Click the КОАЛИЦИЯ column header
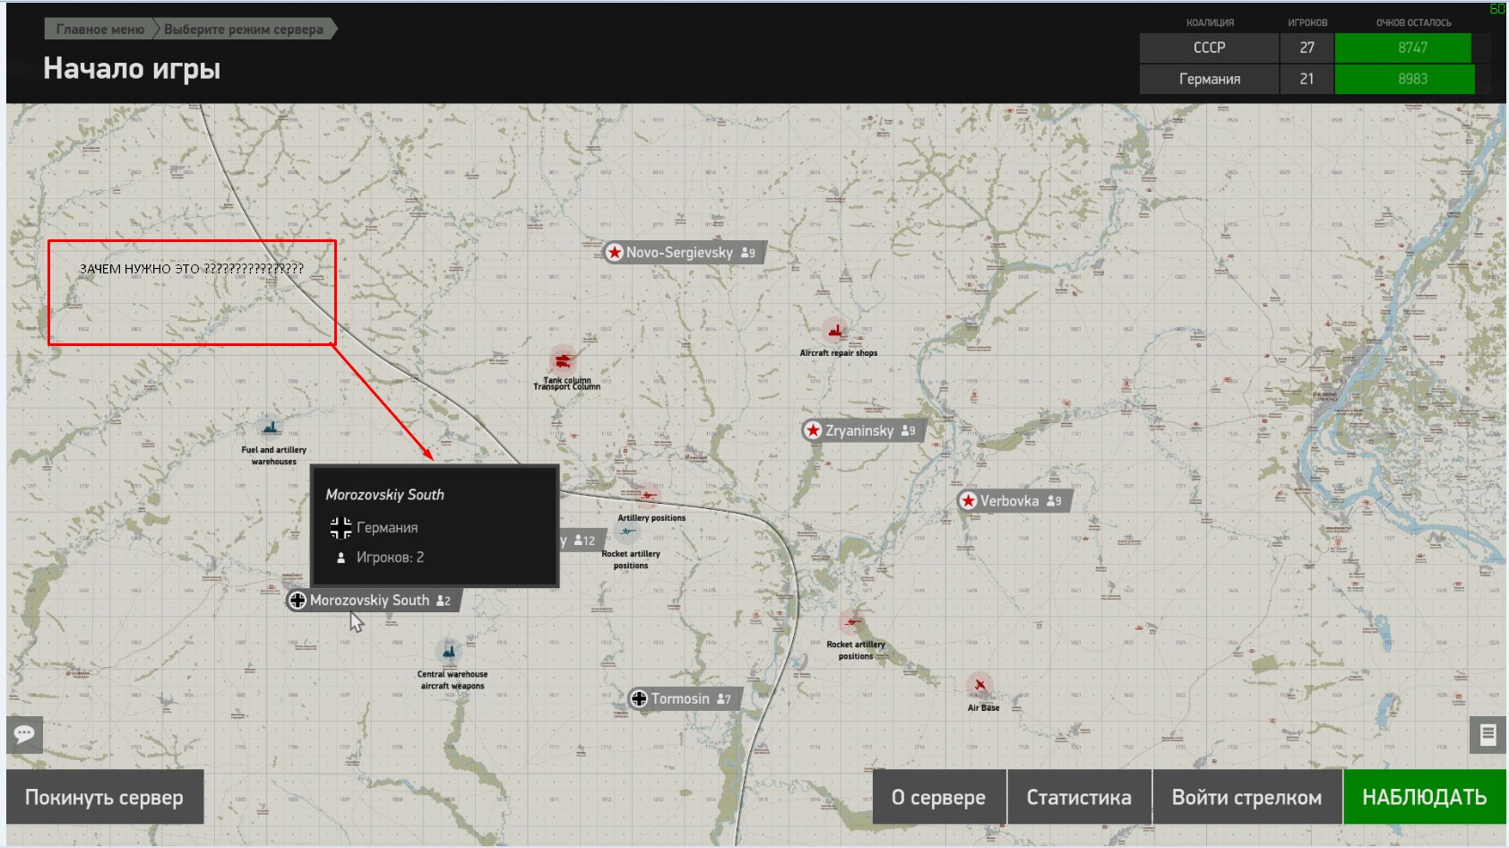 1210,22
